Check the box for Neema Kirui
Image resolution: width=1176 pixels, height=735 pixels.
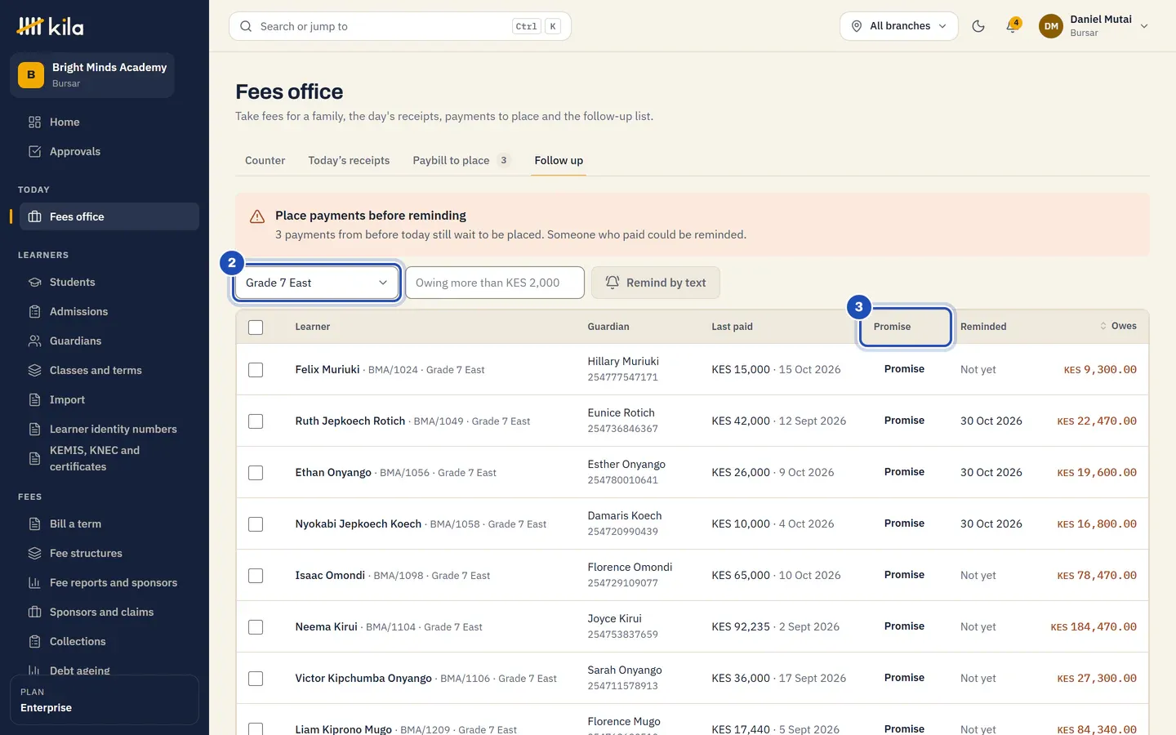pos(256,627)
